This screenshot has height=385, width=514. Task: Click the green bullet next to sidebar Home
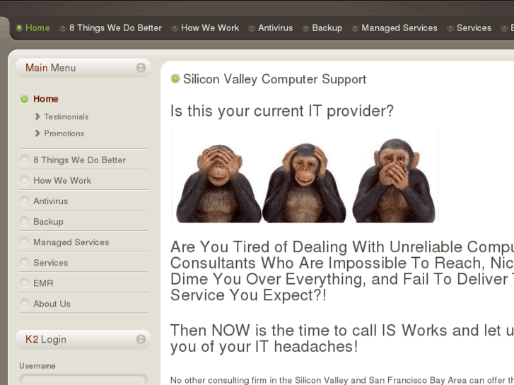pos(24,99)
